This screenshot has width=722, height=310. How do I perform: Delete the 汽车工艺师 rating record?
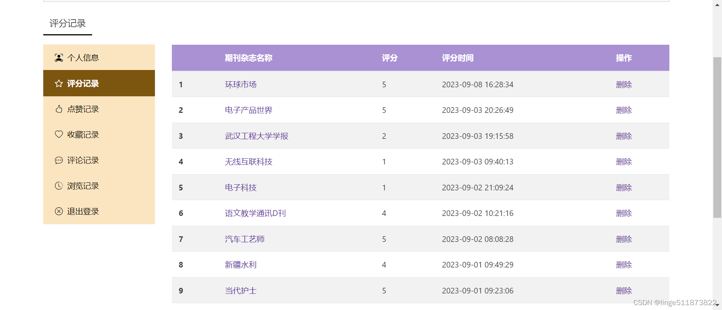tap(624, 239)
